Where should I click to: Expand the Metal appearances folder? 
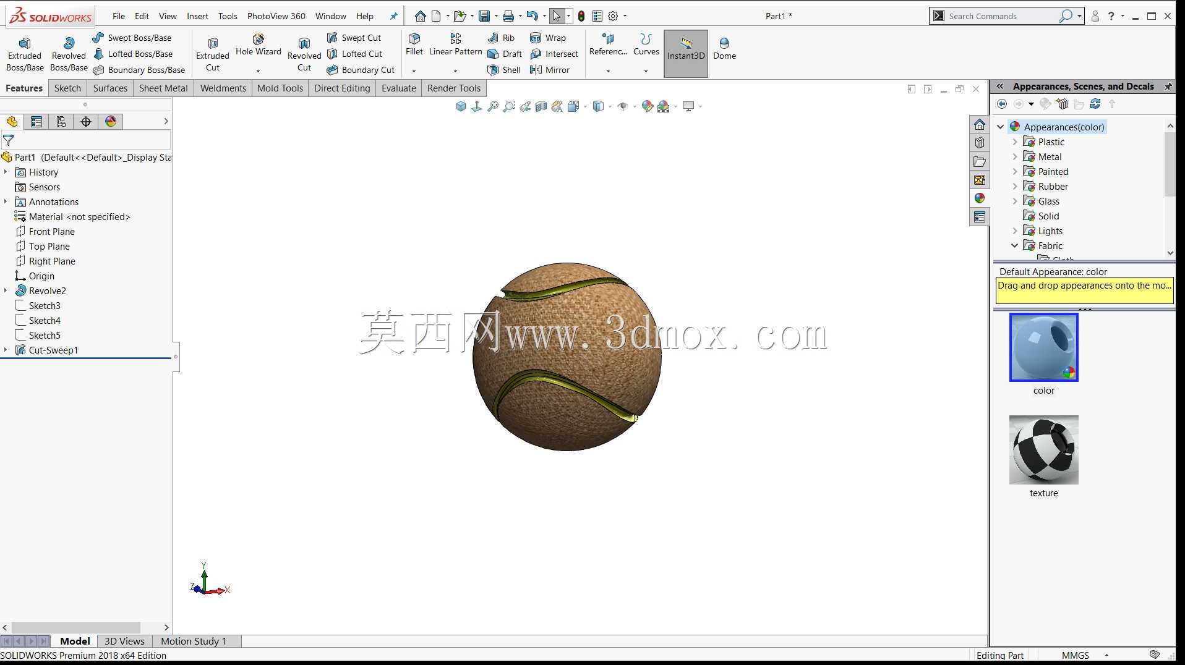pyautogui.click(x=1014, y=156)
